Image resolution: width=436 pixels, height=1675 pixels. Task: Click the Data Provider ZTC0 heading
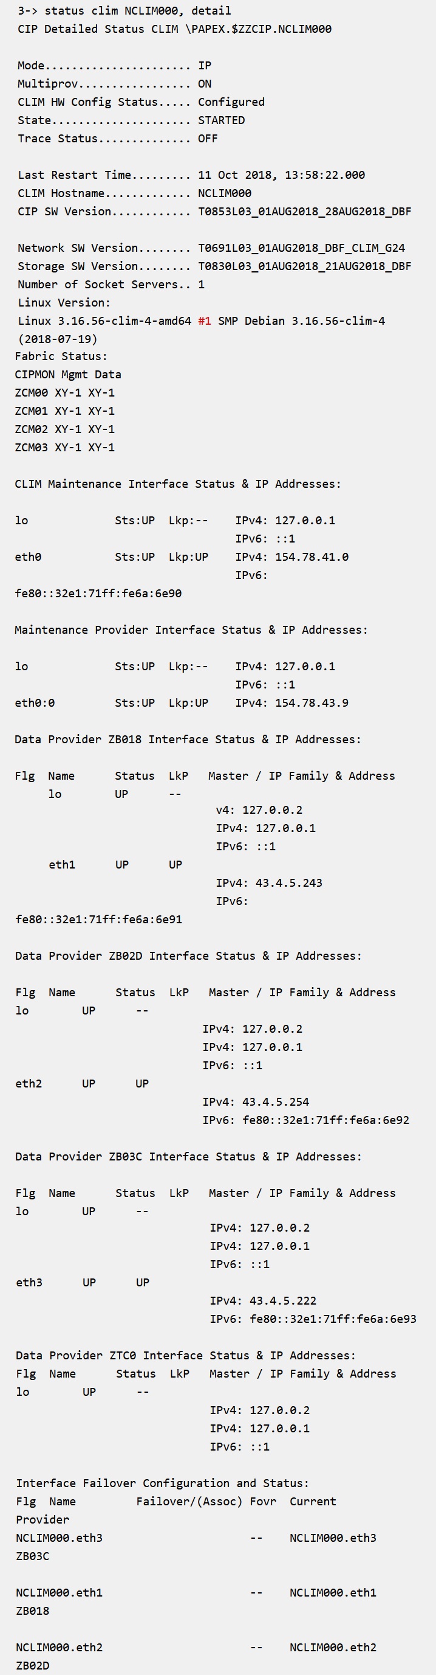click(x=186, y=1355)
